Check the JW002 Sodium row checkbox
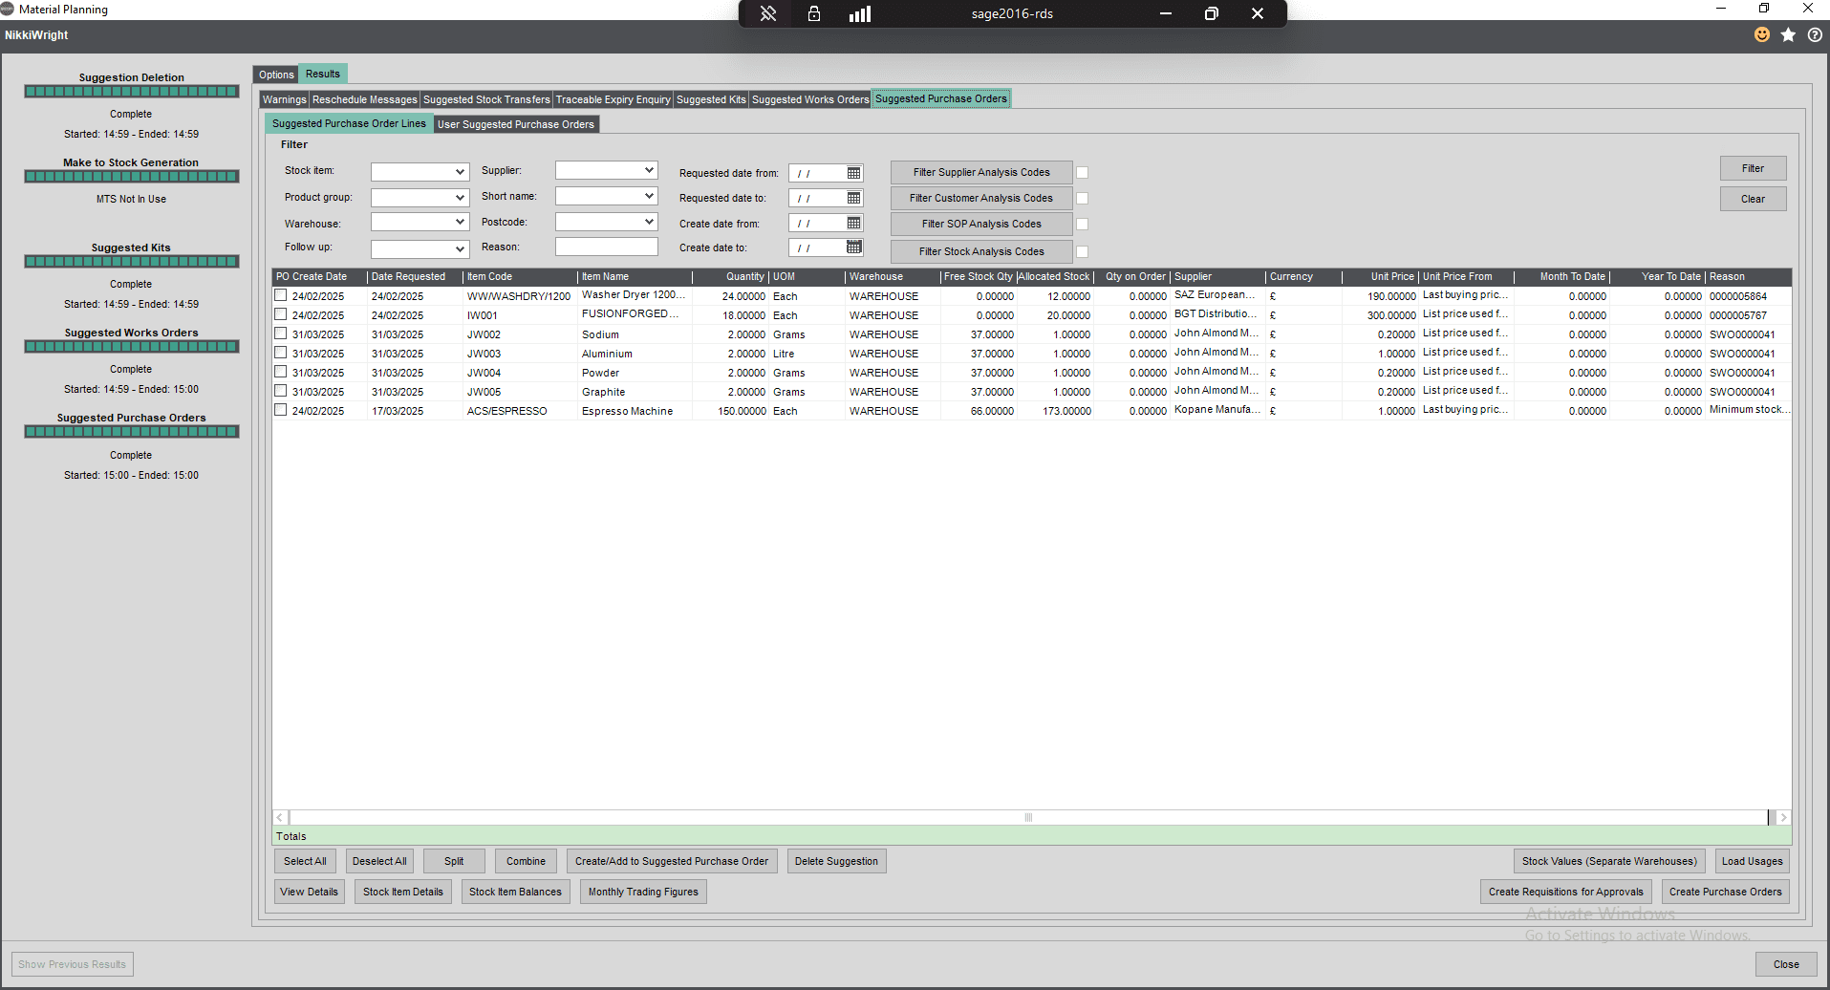Viewport: 1830px width, 990px height. coord(281,334)
